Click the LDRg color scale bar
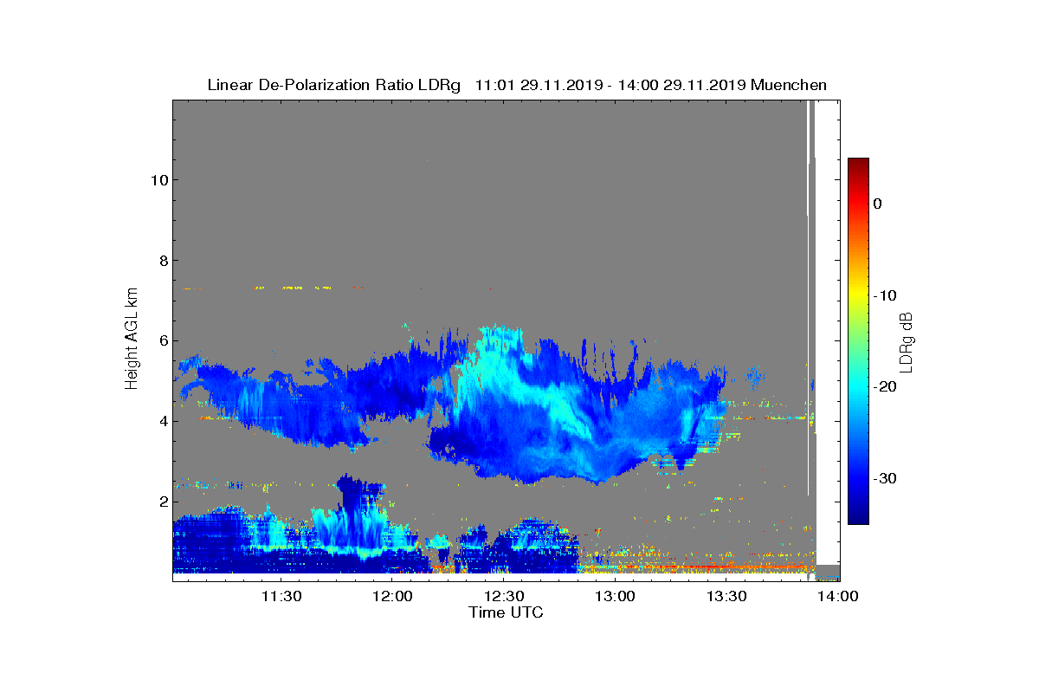The width and height of the screenshot is (1039, 693). [858, 341]
